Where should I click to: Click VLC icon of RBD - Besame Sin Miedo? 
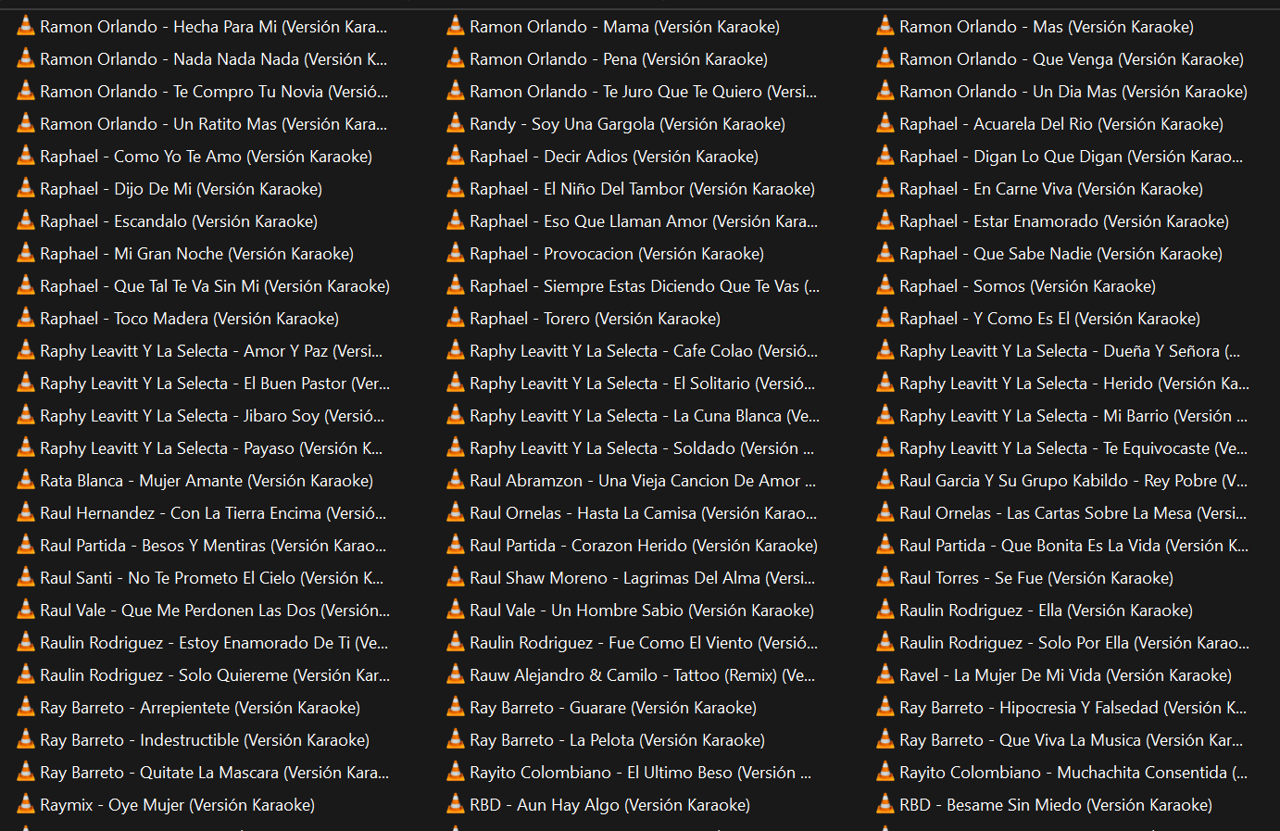[x=885, y=805]
